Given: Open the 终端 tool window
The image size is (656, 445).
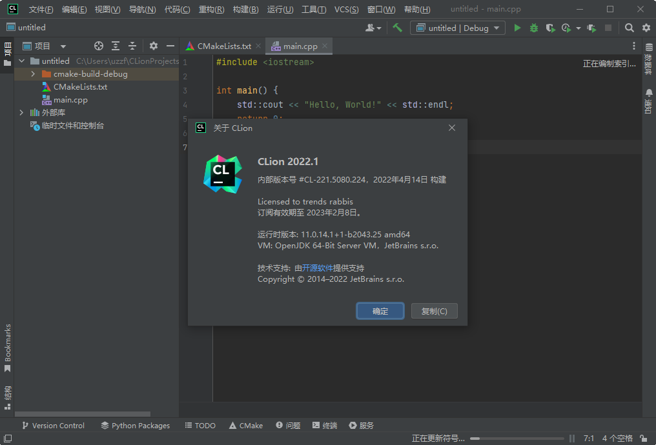Looking at the screenshot, I should coord(325,426).
